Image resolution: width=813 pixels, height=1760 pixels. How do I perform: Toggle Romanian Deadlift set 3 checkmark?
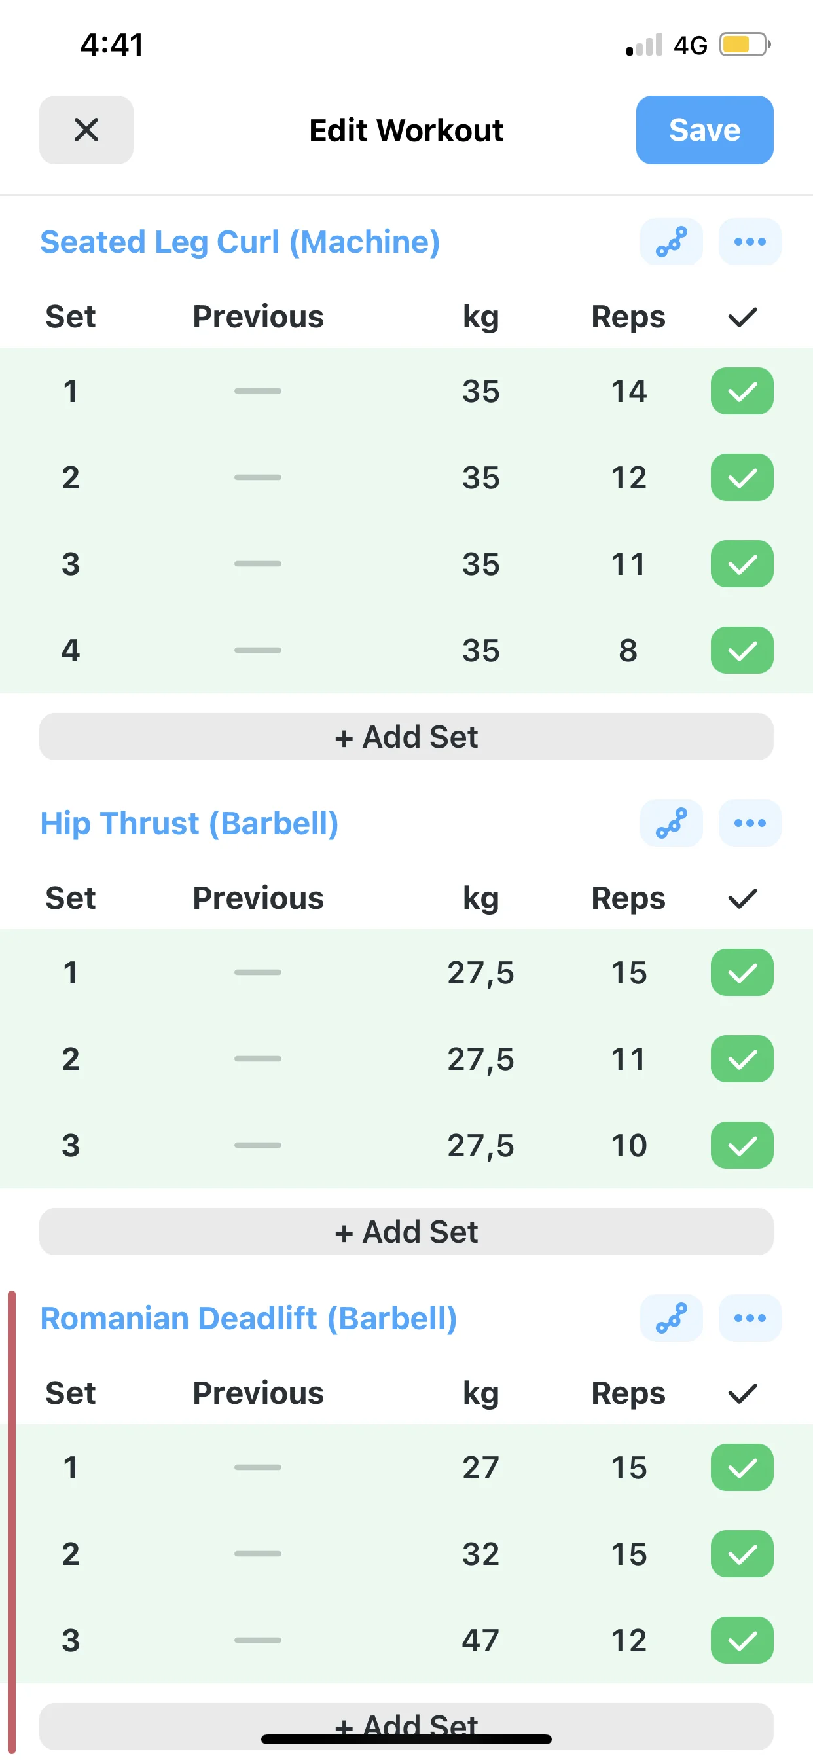coord(742,1640)
